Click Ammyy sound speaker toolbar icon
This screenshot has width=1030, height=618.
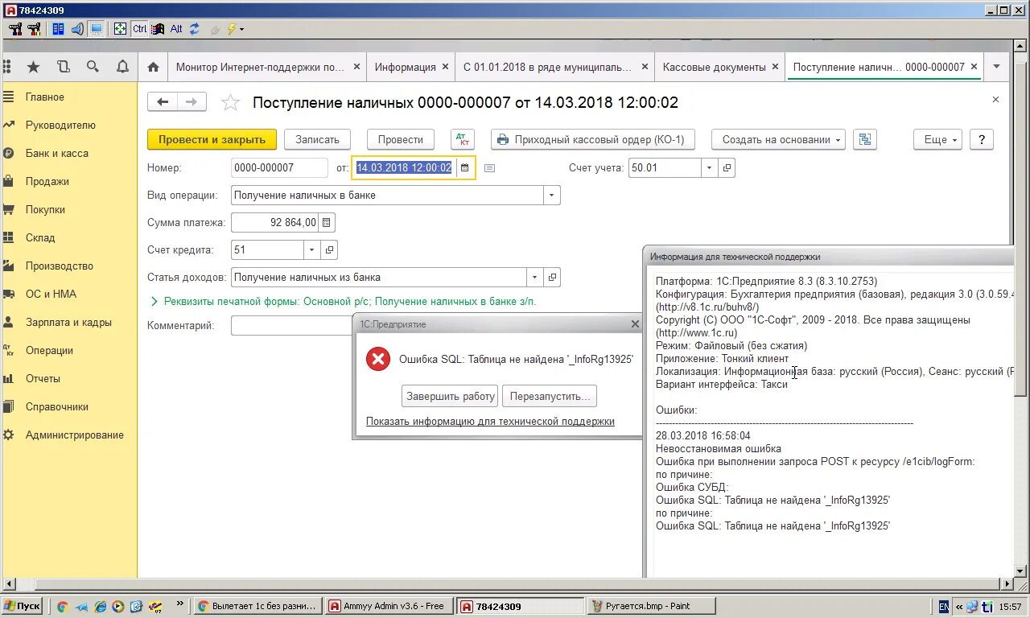[77, 29]
